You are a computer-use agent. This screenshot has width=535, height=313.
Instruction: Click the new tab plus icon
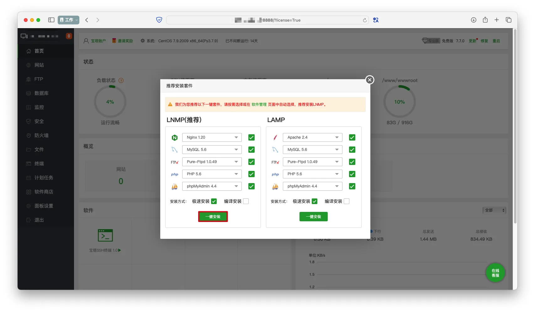point(497,20)
